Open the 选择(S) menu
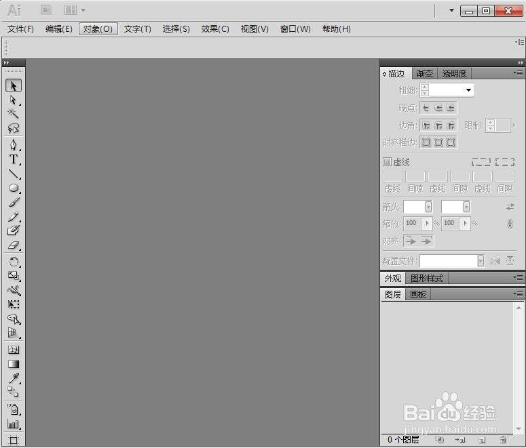526x448 pixels. pos(176,29)
